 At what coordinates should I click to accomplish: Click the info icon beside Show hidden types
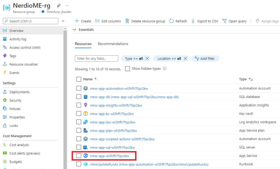(165, 68)
